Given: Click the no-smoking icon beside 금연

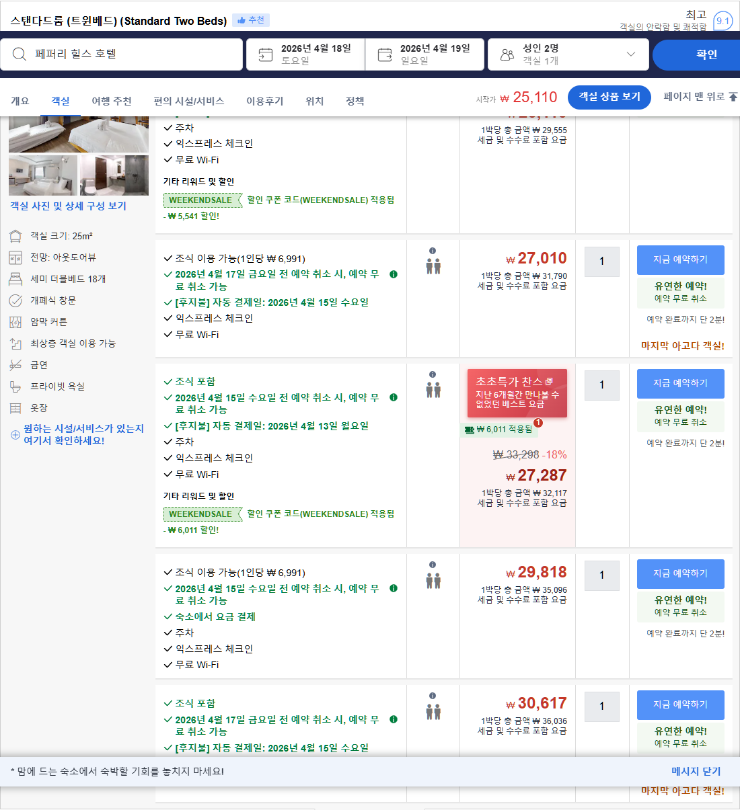Looking at the screenshot, I should (x=15, y=365).
